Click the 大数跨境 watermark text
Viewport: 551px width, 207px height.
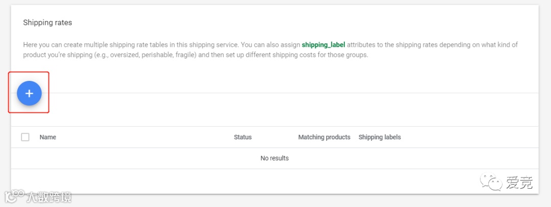(x=48, y=197)
